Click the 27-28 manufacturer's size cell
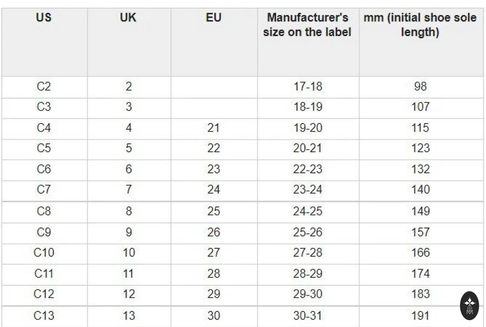 (x=307, y=253)
